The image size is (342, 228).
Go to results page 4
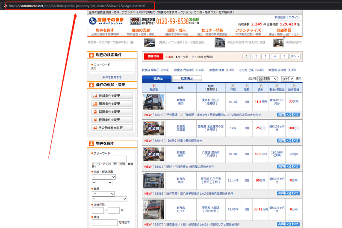click(275, 56)
